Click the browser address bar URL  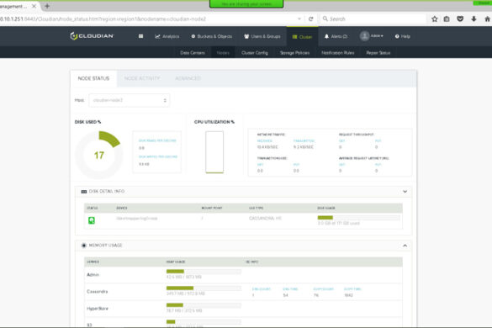103,19
